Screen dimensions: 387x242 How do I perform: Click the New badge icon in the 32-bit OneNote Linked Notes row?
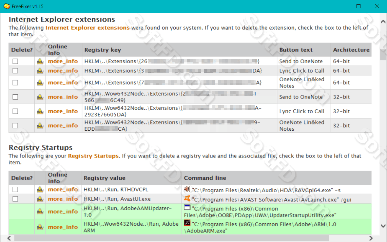click(x=40, y=125)
